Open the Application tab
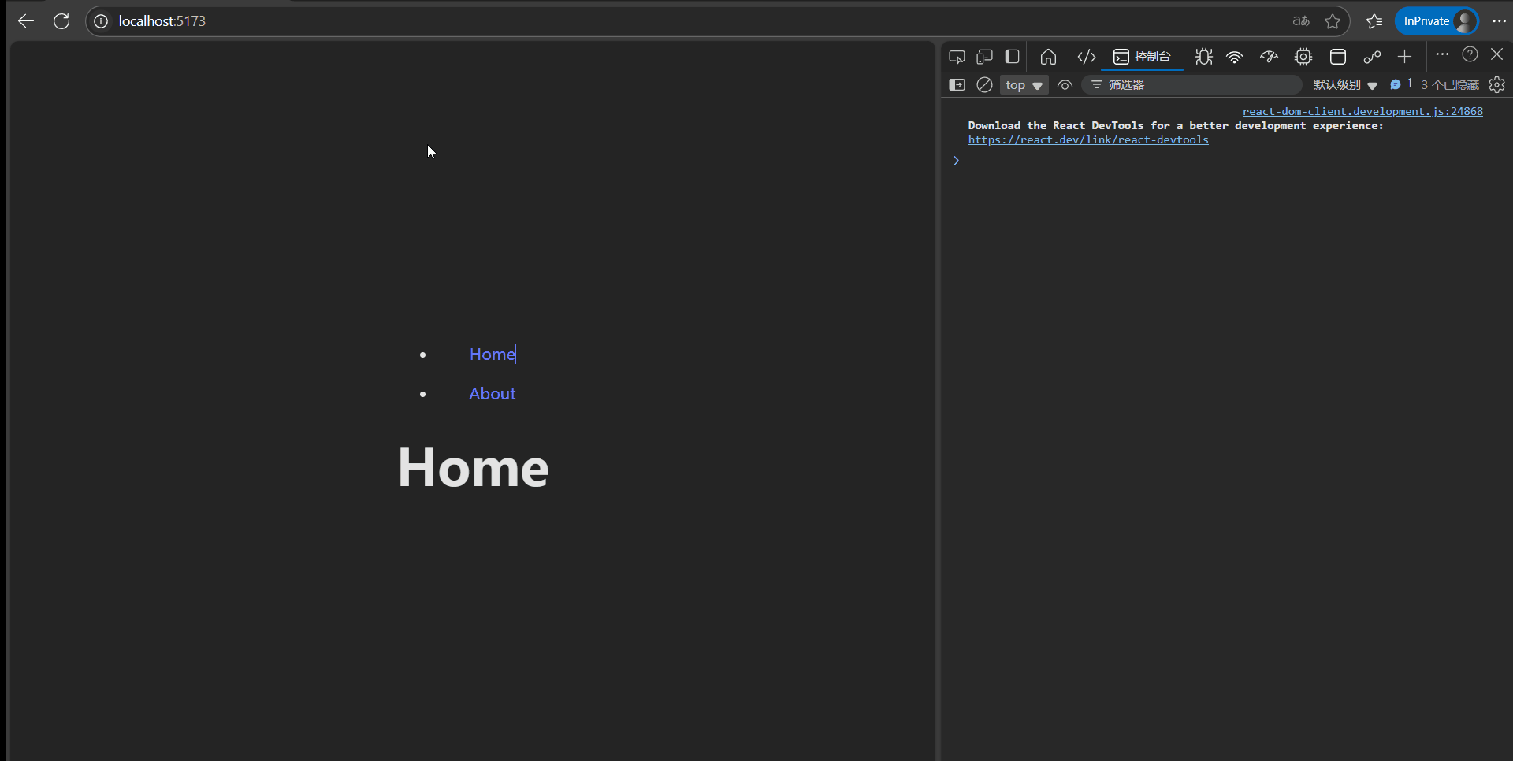1513x761 pixels. click(1338, 57)
